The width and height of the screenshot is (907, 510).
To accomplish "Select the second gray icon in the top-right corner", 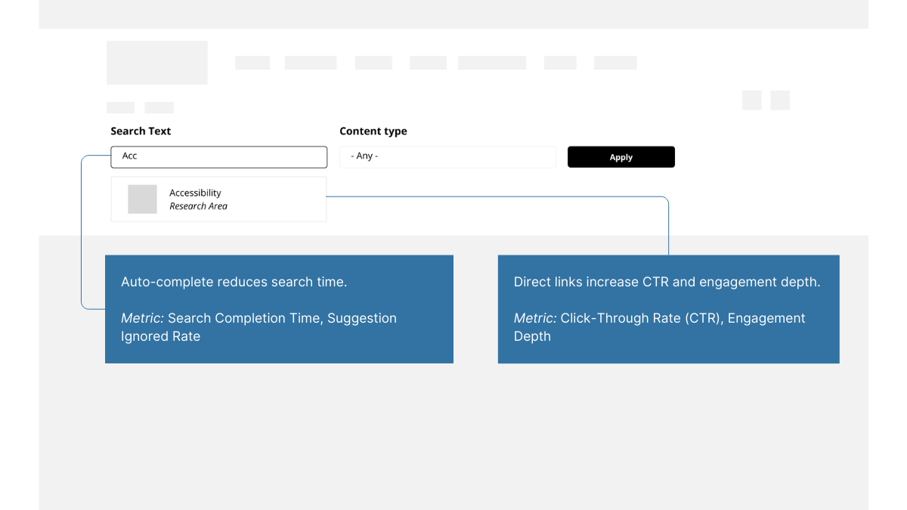I will [779, 100].
